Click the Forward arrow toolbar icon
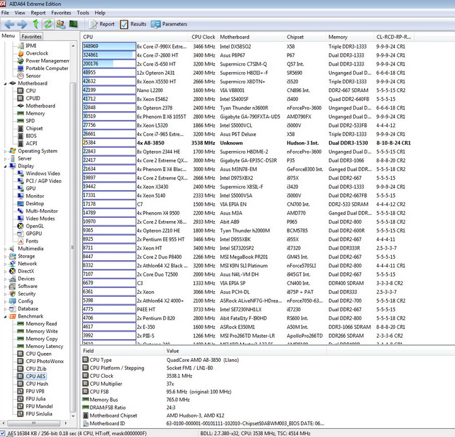Screen dimensions: 455x437 (x=22, y=24)
